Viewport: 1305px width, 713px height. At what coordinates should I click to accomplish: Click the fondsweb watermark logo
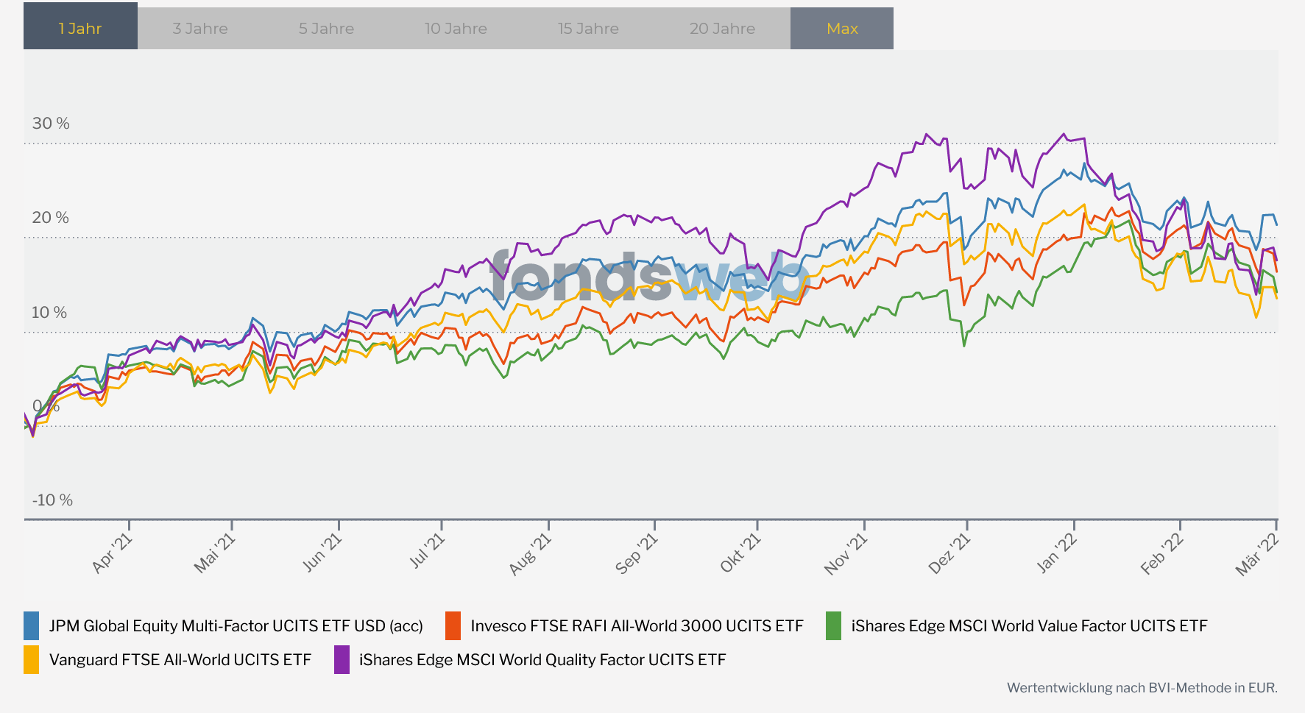click(650, 279)
